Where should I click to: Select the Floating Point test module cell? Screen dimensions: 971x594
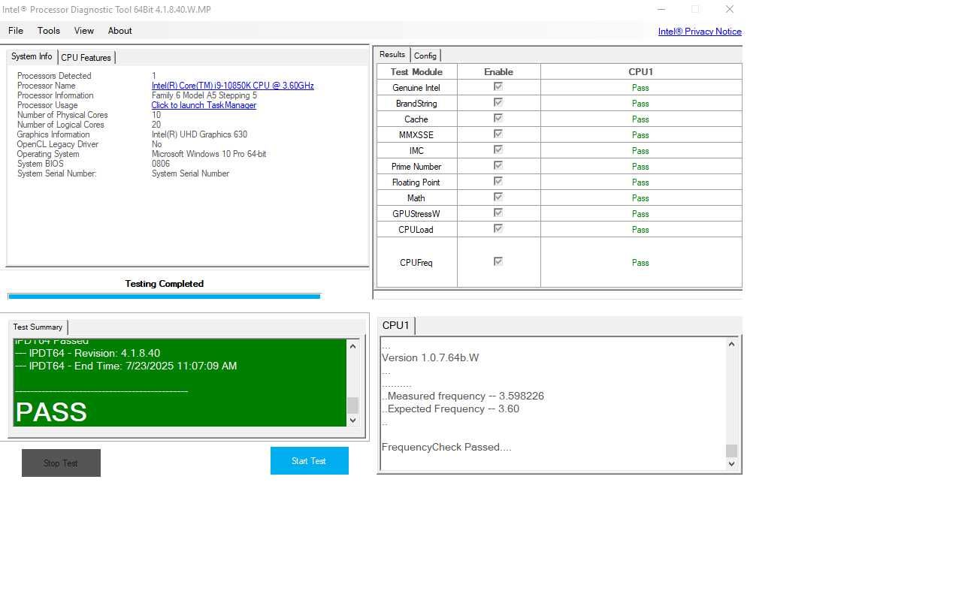[416, 182]
